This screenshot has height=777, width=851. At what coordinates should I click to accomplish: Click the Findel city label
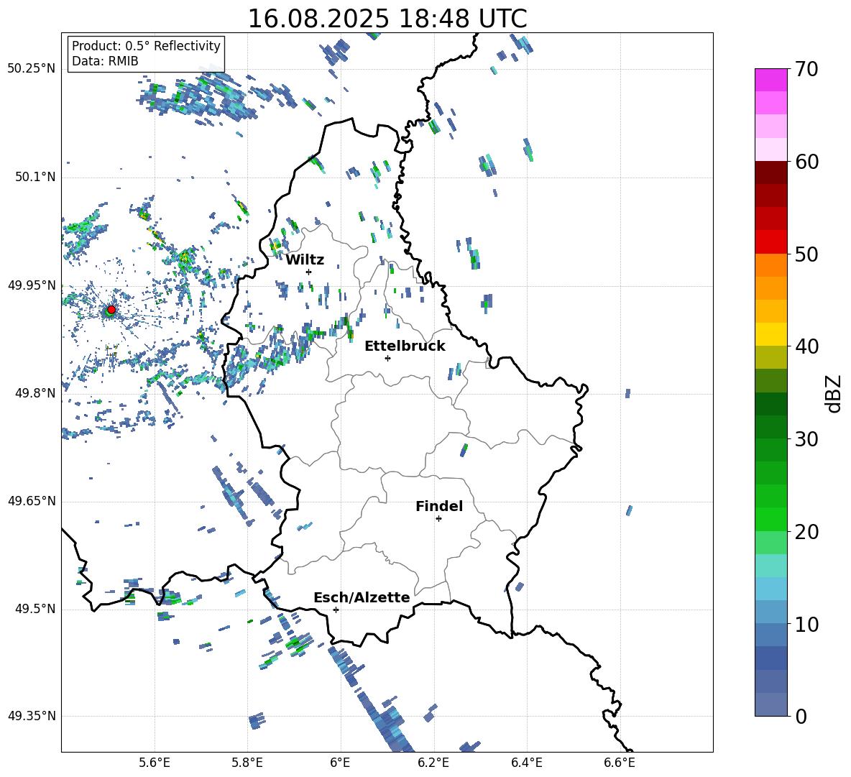(x=439, y=506)
